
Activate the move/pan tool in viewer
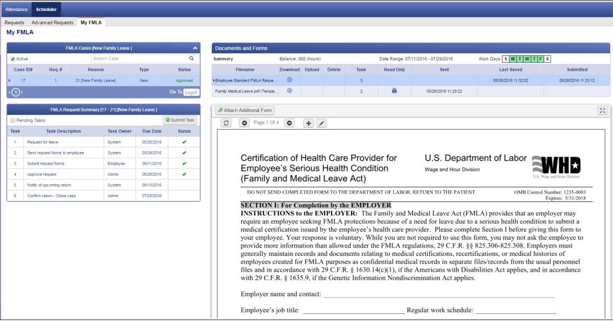pyautogui.click(x=309, y=123)
